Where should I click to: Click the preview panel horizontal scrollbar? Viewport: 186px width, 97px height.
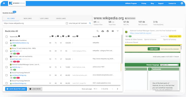[x=168, y=91]
